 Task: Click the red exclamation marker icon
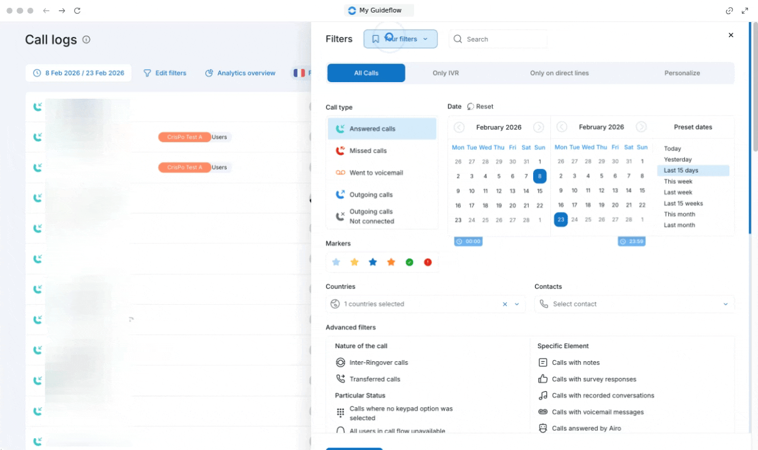427,262
